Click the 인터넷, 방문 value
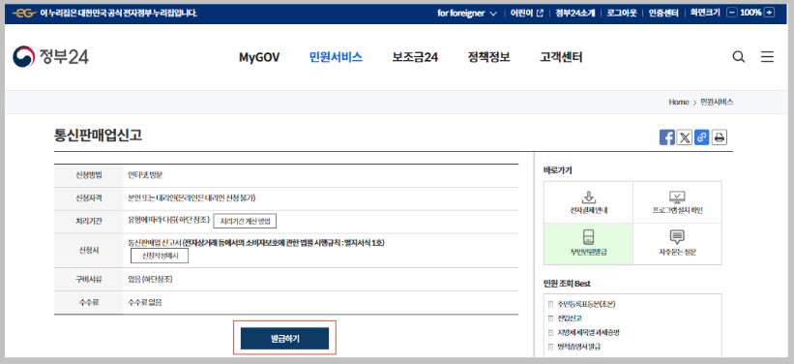This screenshot has width=794, height=364. point(145,175)
